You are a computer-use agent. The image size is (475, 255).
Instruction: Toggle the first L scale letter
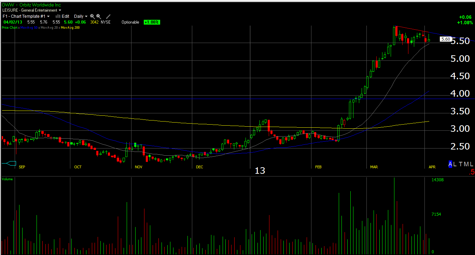(x=455, y=164)
